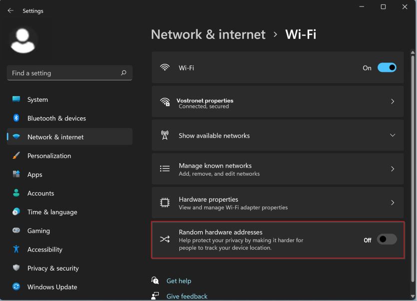This screenshot has width=417, height=301.
Task: Click the Personalization paintbrush icon
Action: (x=16, y=155)
